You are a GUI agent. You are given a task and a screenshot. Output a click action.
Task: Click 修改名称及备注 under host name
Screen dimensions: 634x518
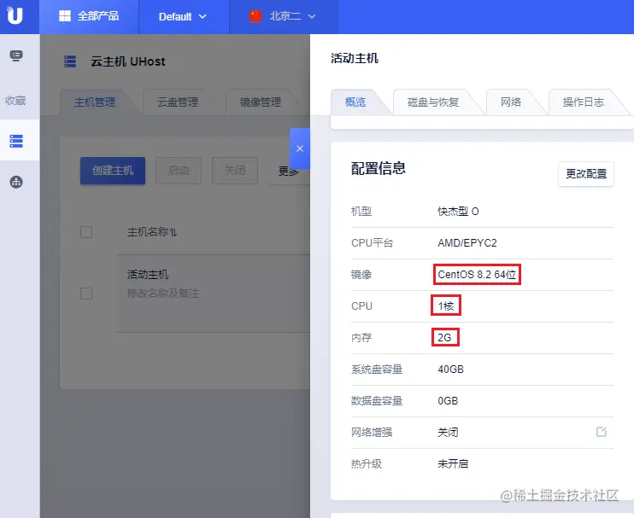163,293
